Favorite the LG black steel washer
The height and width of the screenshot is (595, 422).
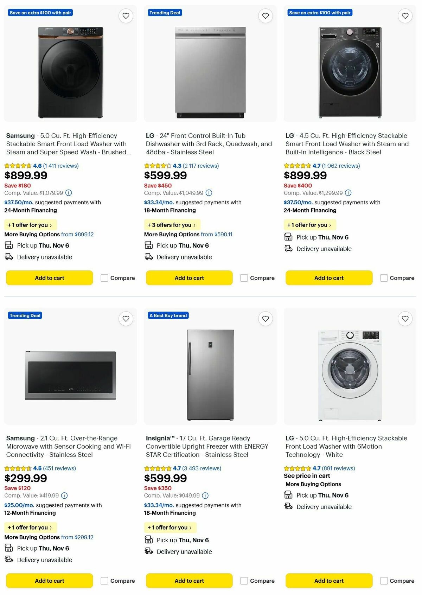point(404,16)
